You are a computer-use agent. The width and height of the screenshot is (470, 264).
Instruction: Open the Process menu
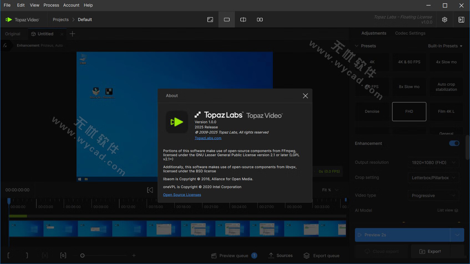pos(51,5)
